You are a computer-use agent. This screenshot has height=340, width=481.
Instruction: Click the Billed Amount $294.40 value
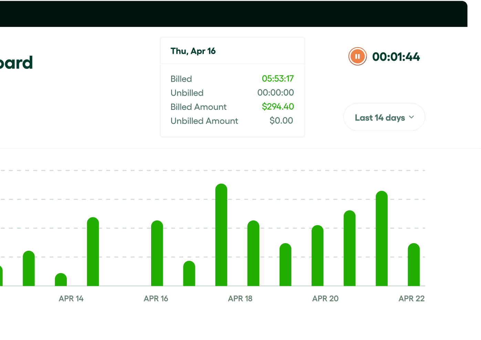[x=278, y=106]
